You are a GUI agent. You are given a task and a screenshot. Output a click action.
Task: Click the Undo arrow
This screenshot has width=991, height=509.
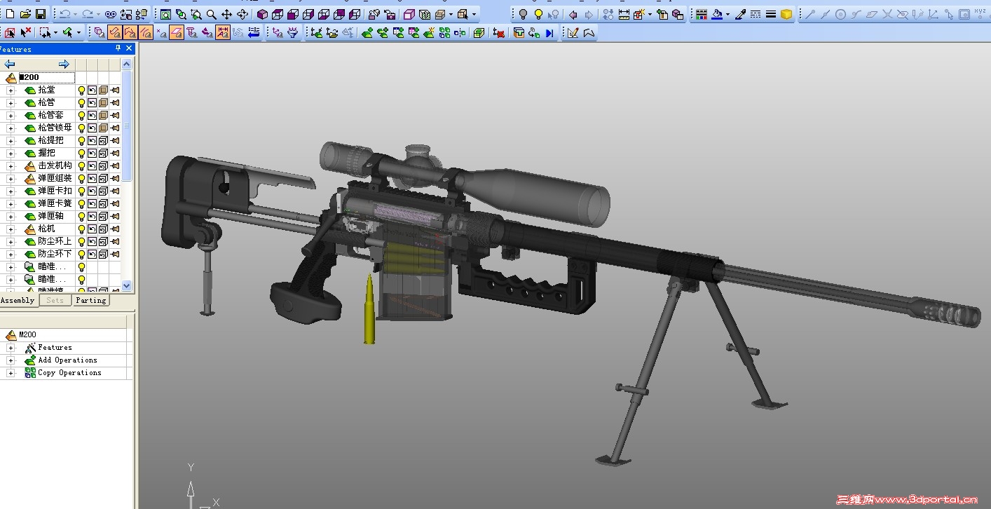pos(64,14)
